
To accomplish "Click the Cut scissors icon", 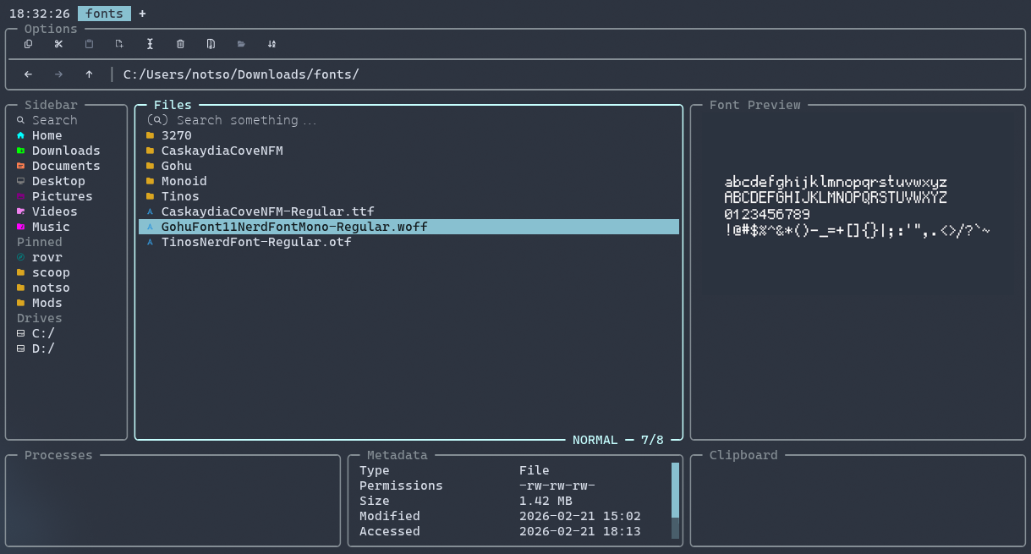I will [58, 44].
